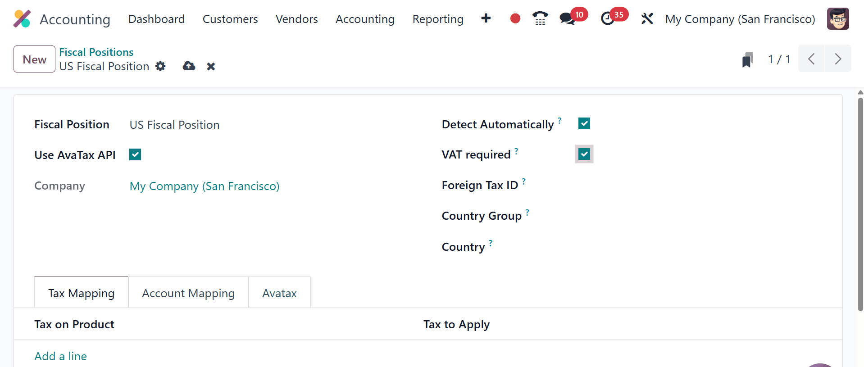Viewport: 864px width, 367px height.
Task: Click the red recording dot icon
Action: [x=515, y=18]
